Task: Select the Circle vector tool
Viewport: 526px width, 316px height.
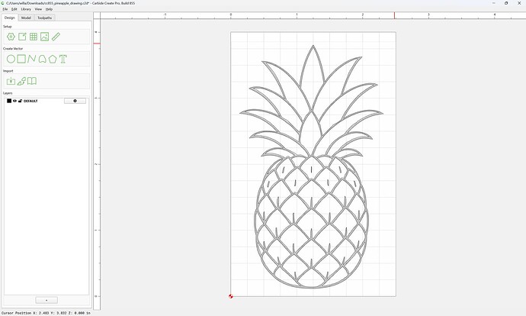Action: tap(11, 59)
